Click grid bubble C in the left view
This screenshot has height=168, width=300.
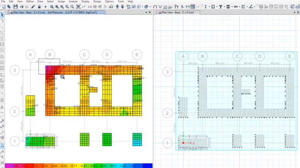point(84,55)
